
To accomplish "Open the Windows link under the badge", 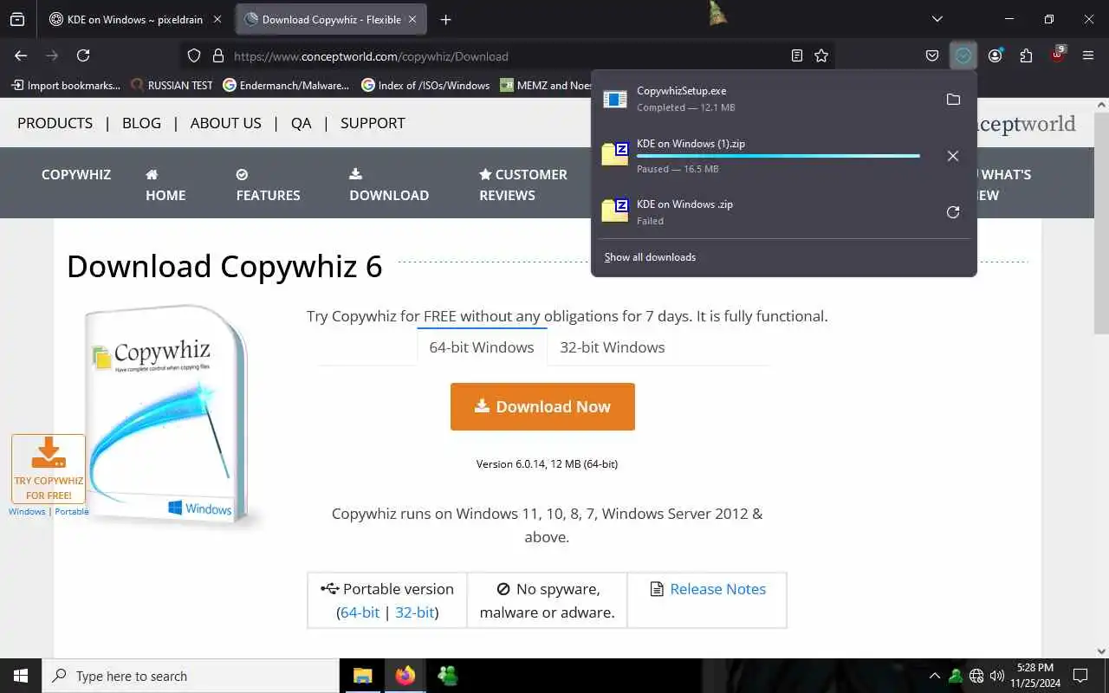I will tap(27, 511).
